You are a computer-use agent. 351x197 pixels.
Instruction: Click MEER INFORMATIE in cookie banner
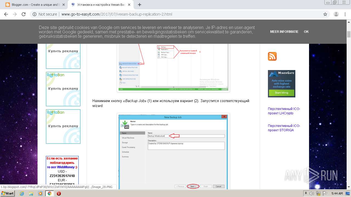click(284, 32)
